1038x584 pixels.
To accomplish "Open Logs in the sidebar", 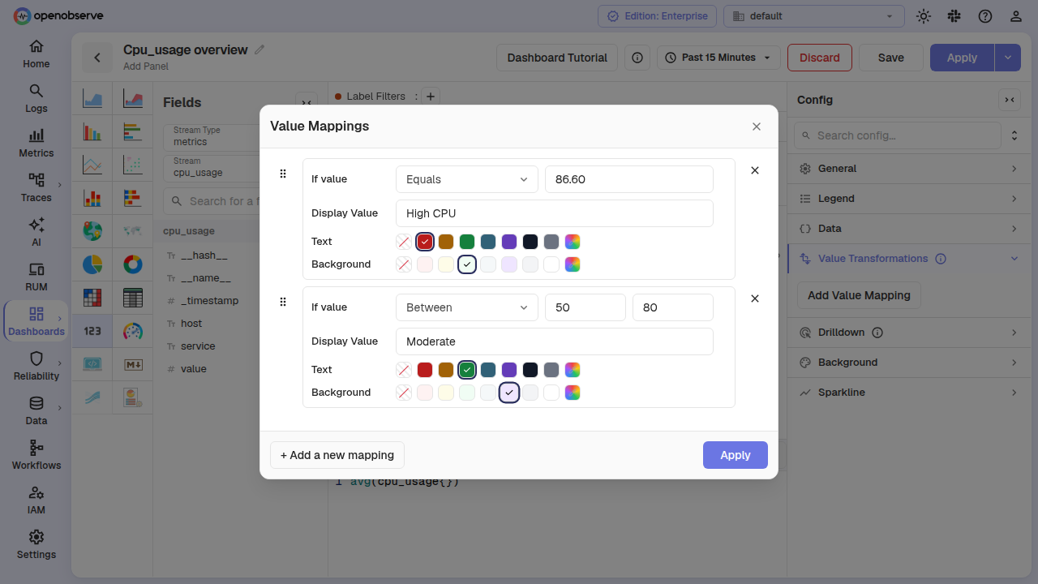I will point(36,99).
